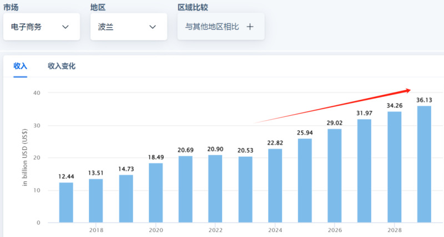Select the bar with value 31.97

(x=365, y=171)
